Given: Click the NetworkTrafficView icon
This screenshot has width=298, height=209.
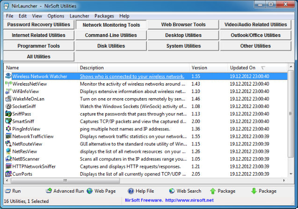Looking at the screenshot, I should pyautogui.click(x=8, y=136).
